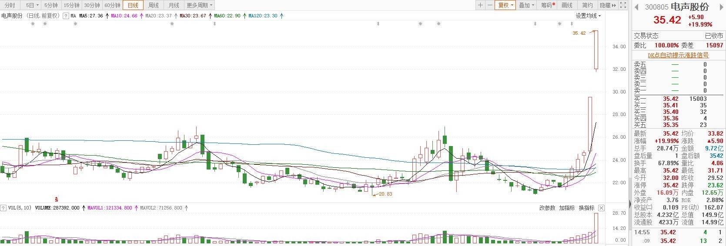Image resolution: width=726 pixels, height=246 pixels.
Task: Click MA120:23.30 indicator label
Action: pos(263,16)
